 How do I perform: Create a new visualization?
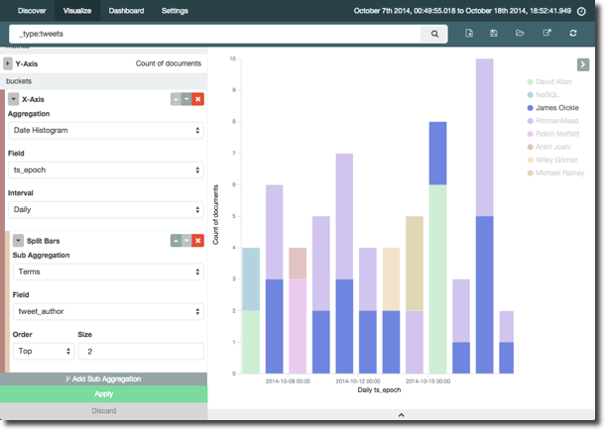469,34
